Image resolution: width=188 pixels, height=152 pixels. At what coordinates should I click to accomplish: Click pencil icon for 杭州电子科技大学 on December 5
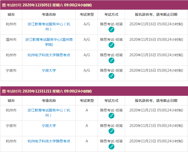pyautogui.click(x=111, y=61)
